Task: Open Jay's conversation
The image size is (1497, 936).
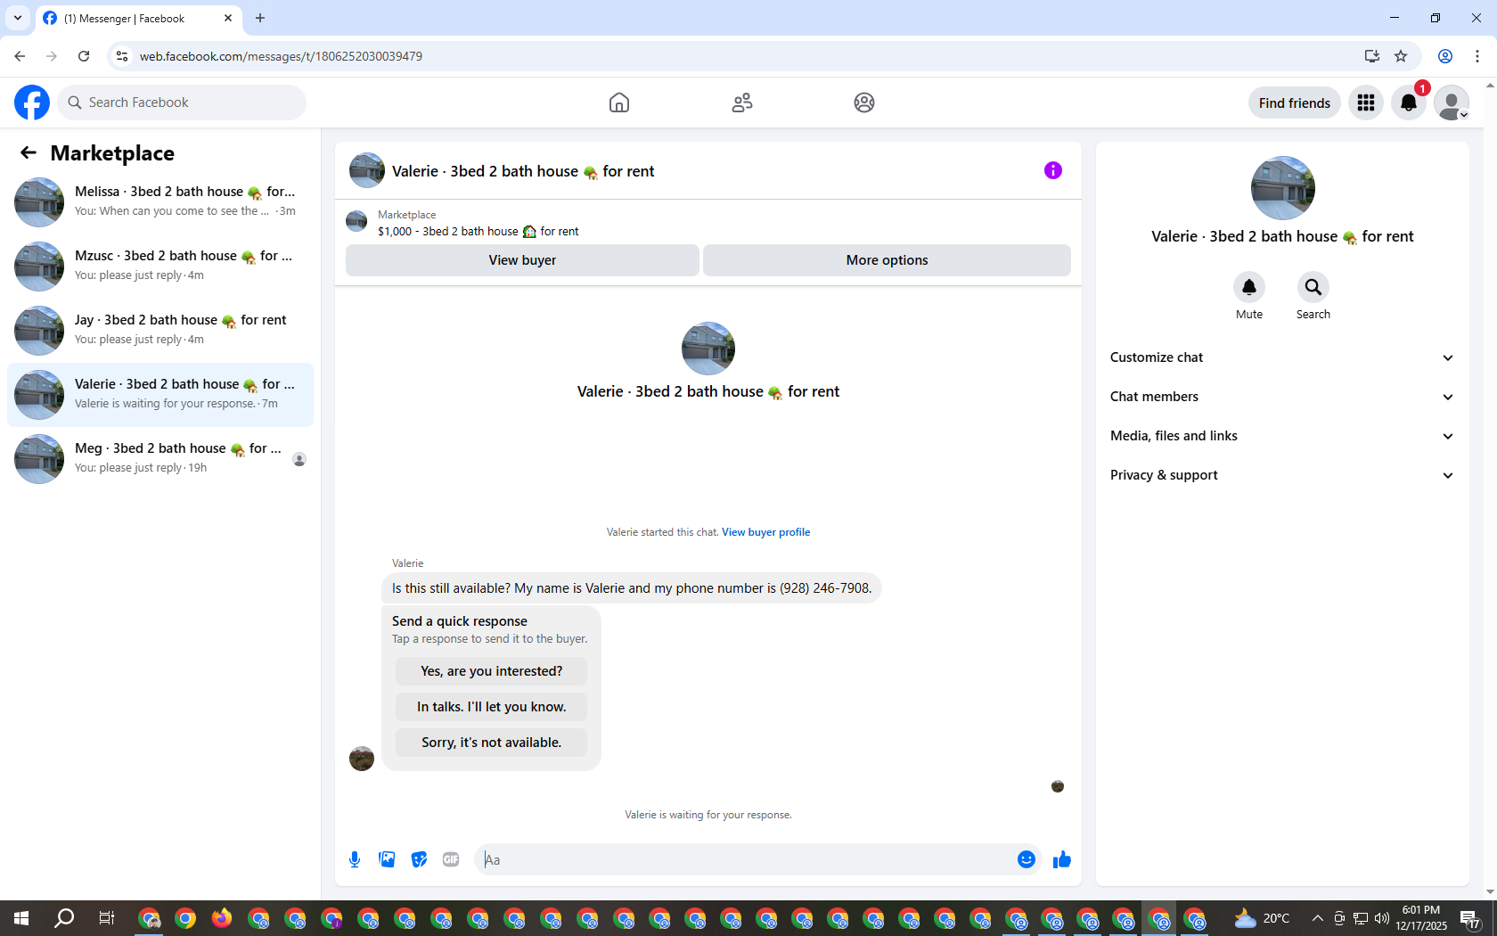Action: [160, 330]
